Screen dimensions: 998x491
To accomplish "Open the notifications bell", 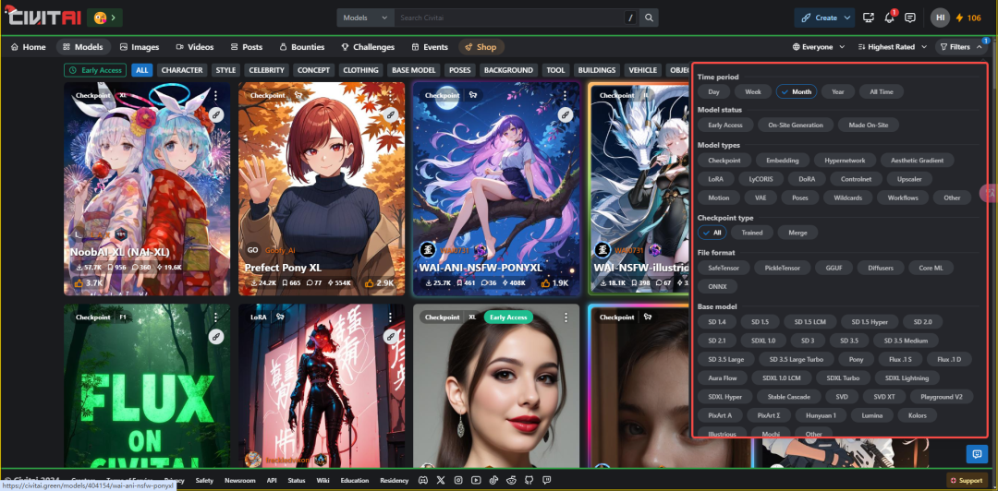I will (x=890, y=18).
